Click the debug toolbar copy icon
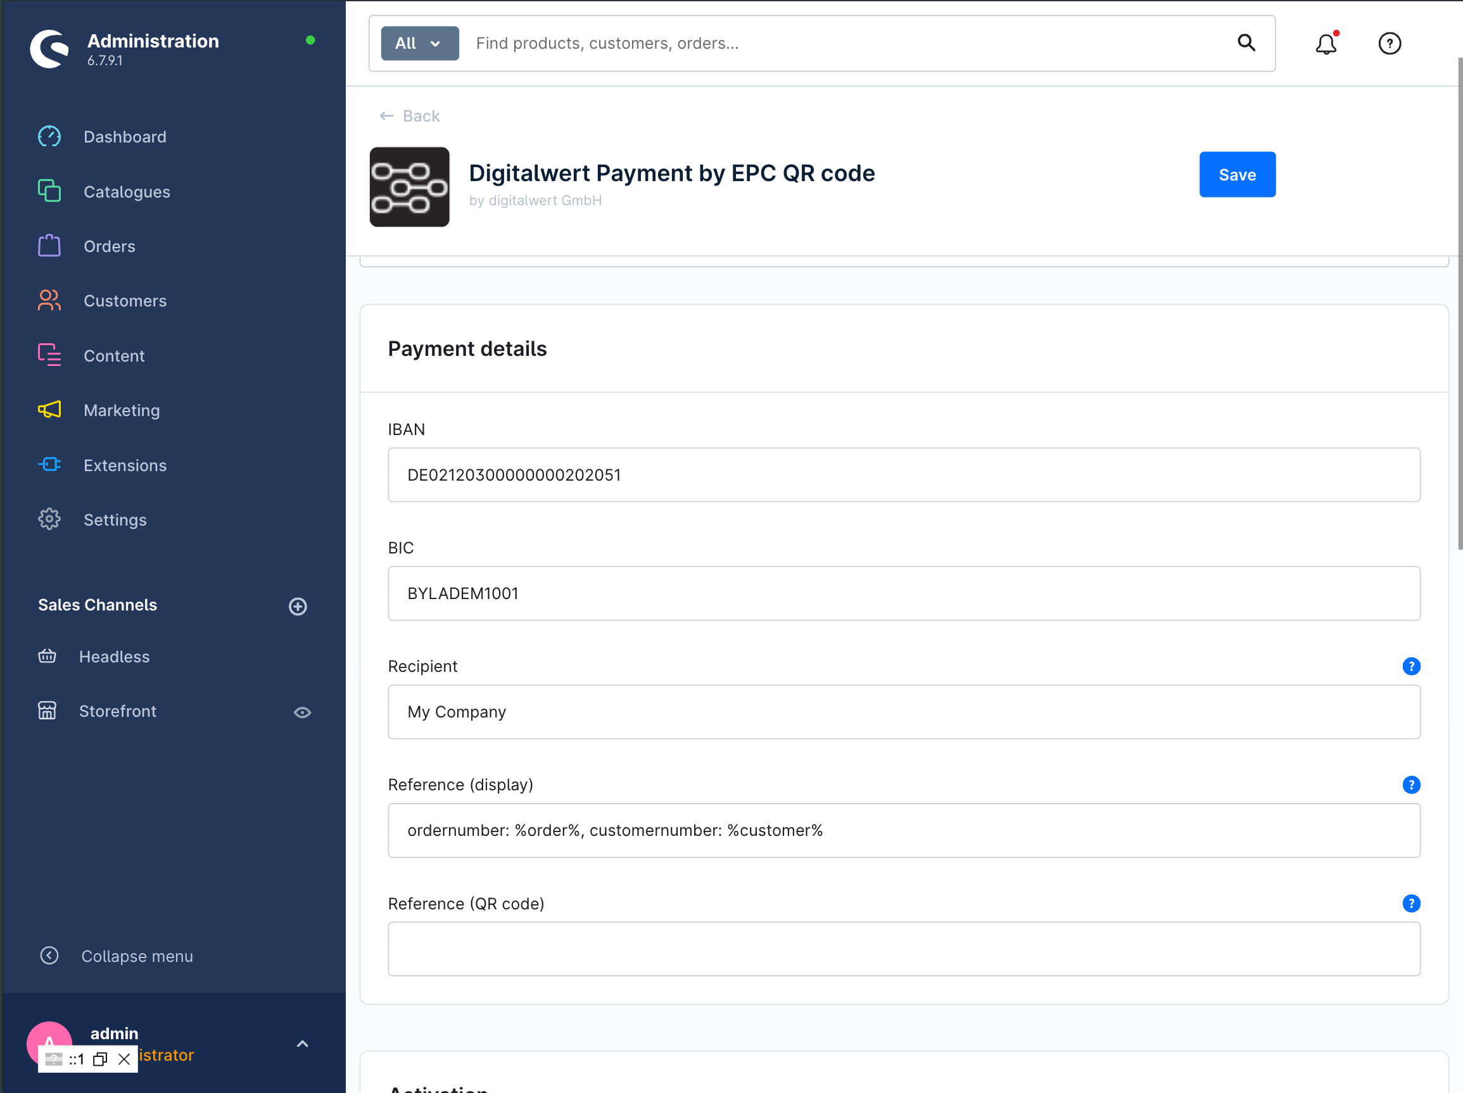The height and width of the screenshot is (1093, 1463). pyautogui.click(x=100, y=1060)
